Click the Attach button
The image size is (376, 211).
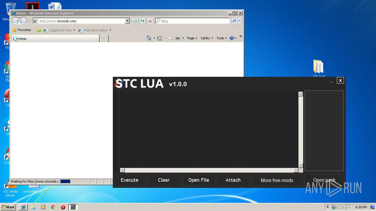(x=233, y=180)
